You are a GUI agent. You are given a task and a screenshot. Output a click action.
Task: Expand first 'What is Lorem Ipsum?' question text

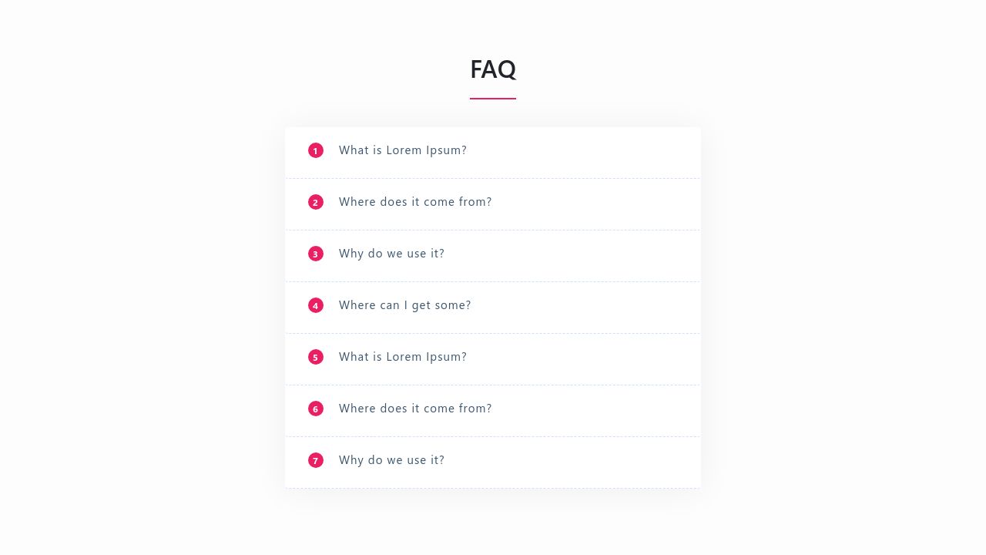403,150
